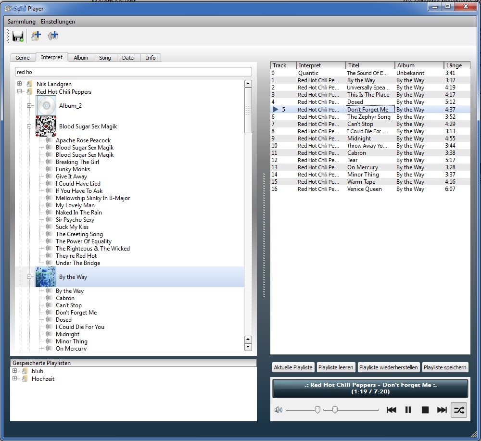Toggle the shuffle playback button
481x441 pixels.
[x=458, y=410]
